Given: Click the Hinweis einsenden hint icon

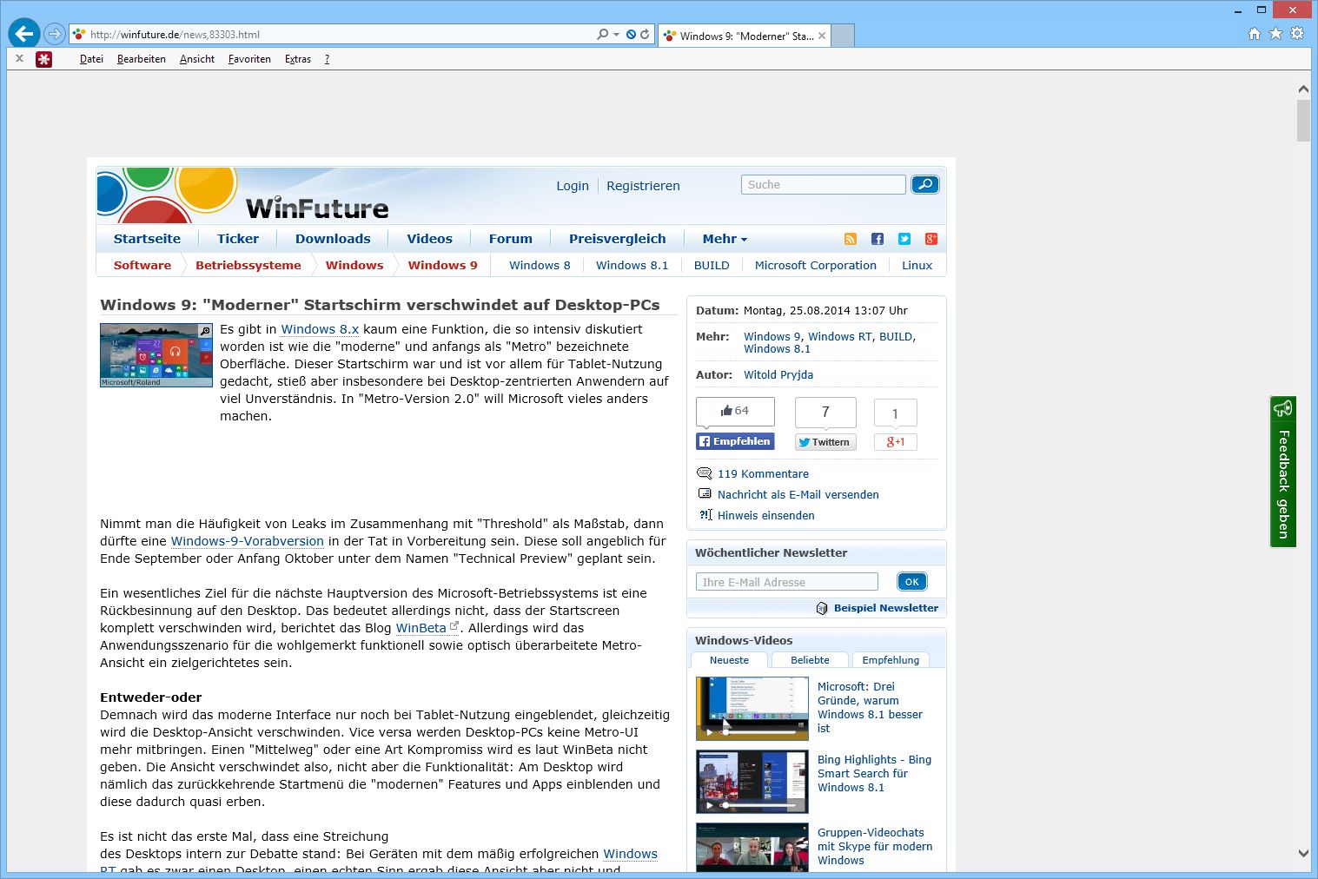Looking at the screenshot, I should 705,515.
